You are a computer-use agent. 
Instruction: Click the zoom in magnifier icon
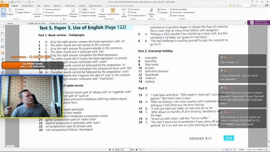[x=94, y=9]
